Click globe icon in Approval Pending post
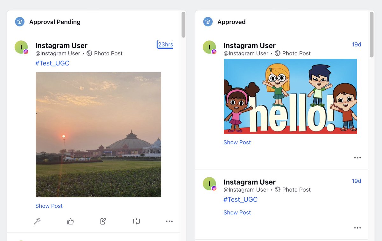The height and width of the screenshot is (241, 382). tap(89, 53)
